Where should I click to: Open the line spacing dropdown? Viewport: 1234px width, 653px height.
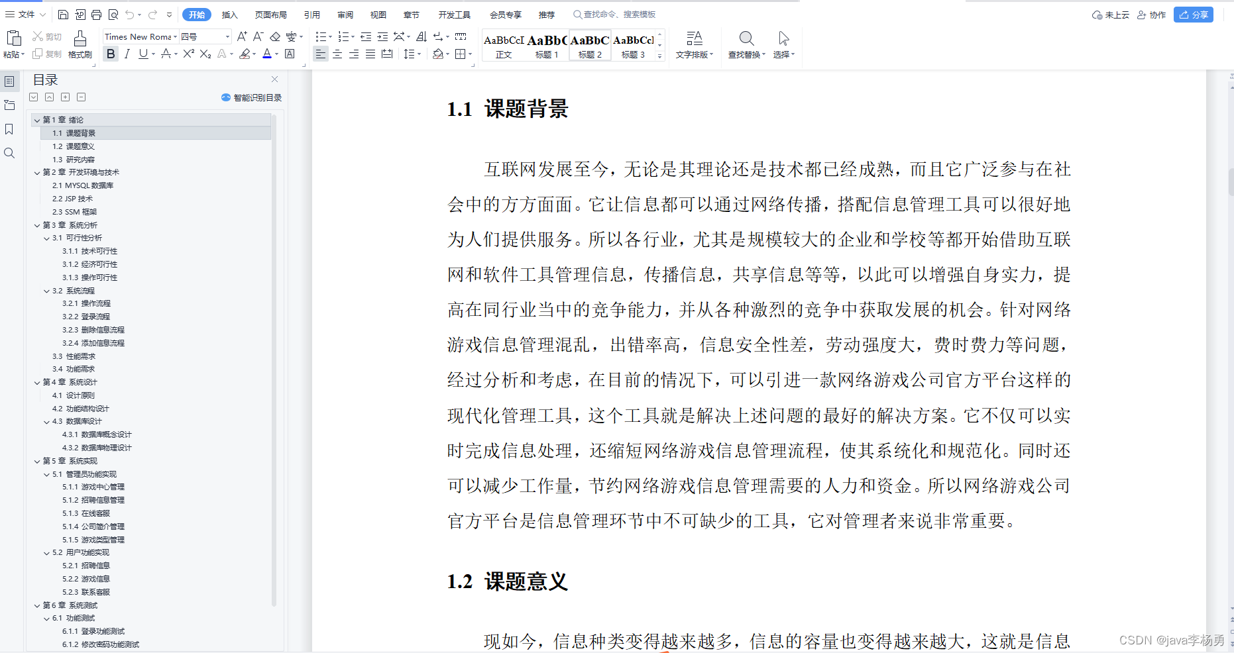(419, 54)
